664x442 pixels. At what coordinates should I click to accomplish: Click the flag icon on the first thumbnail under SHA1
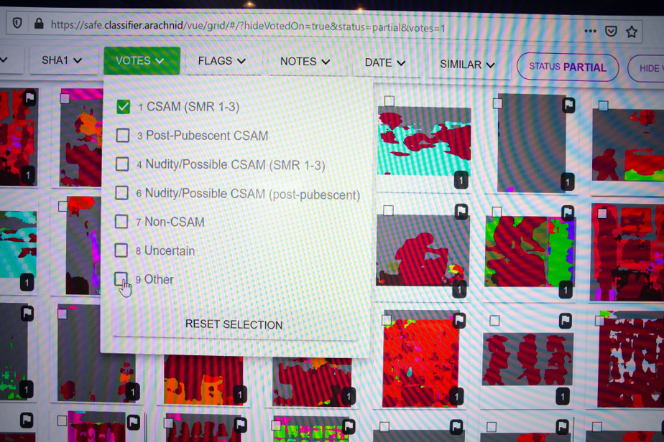tap(29, 98)
